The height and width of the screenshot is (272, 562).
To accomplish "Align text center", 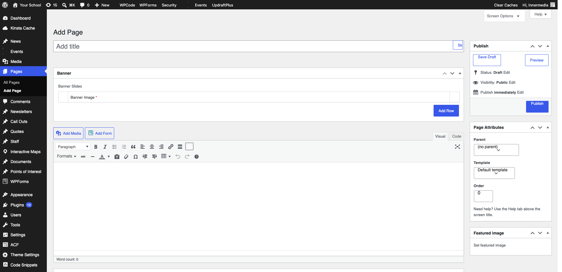I will [152, 147].
